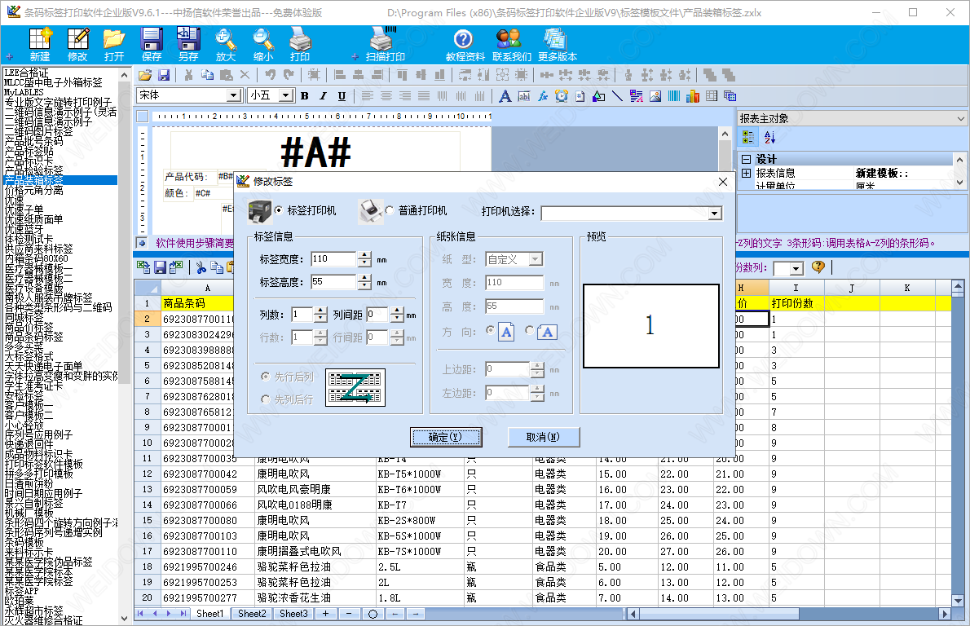Viewport: 970px width, 626px height.
Task: Open the 份数列 dropdown
Action: pos(796,268)
